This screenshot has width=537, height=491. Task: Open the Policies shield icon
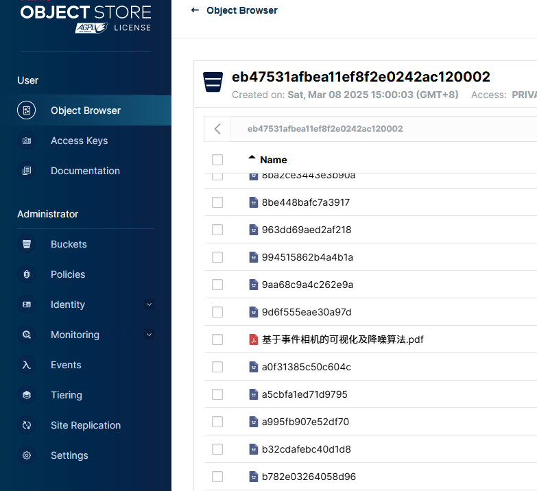(x=26, y=274)
